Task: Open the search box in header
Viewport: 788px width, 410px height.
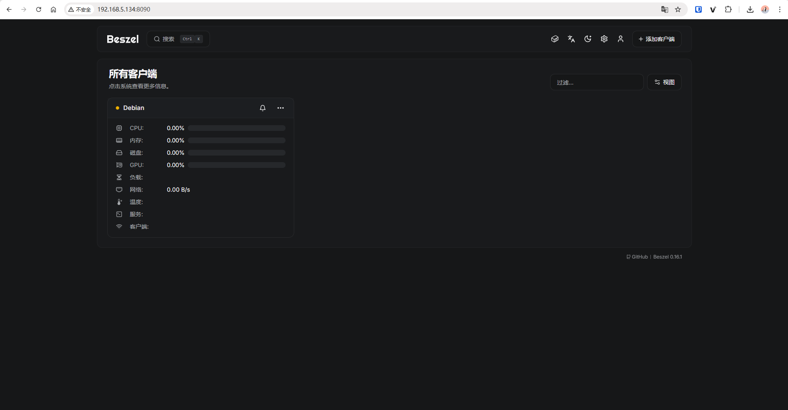Action: (178, 39)
